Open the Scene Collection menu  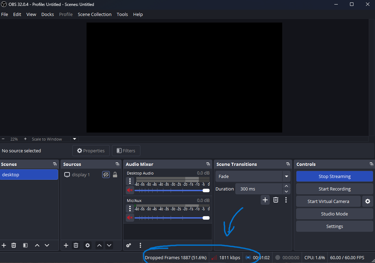(x=95, y=14)
